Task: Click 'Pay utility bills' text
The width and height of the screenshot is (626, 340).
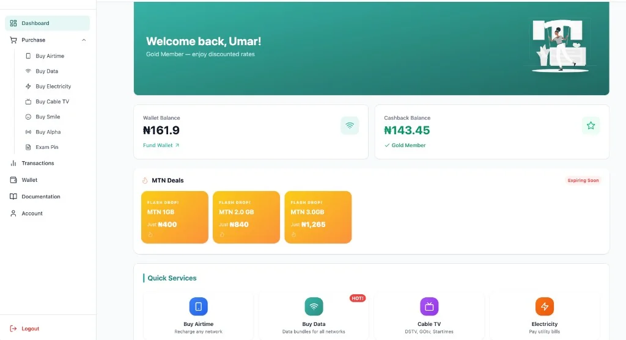Action: [x=545, y=331]
